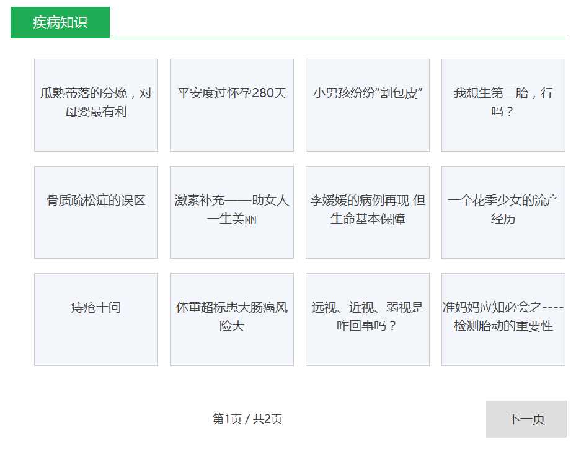Open article 平安度过怀孕280天
The height and width of the screenshot is (449, 576).
point(232,105)
